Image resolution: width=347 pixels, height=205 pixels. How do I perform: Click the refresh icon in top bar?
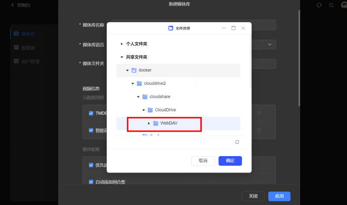point(319,5)
